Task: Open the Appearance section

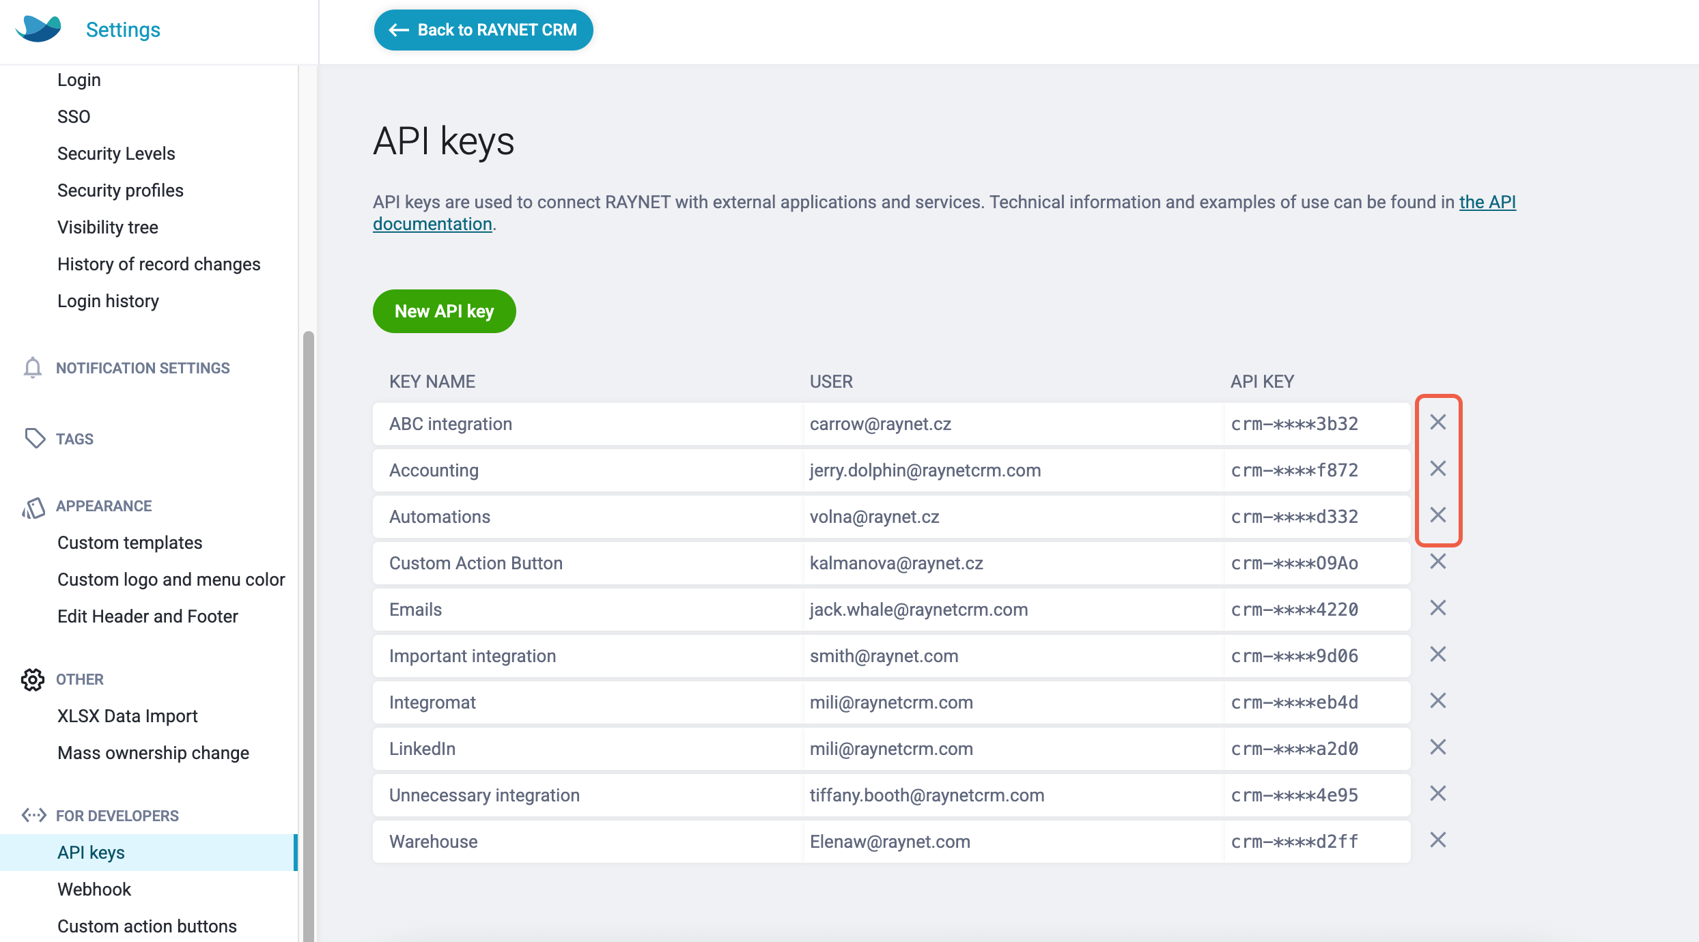Action: [104, 506]
